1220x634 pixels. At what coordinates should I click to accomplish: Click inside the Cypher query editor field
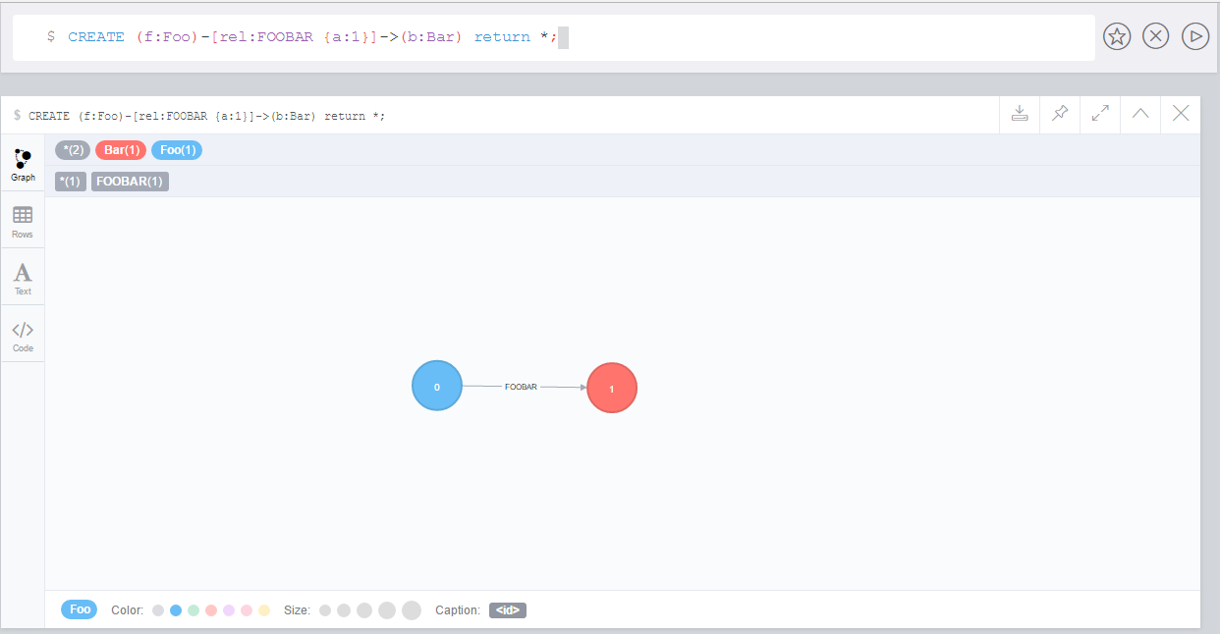[554, 37]
